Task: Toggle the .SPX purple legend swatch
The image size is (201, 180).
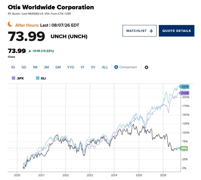Action: point(13,78)
